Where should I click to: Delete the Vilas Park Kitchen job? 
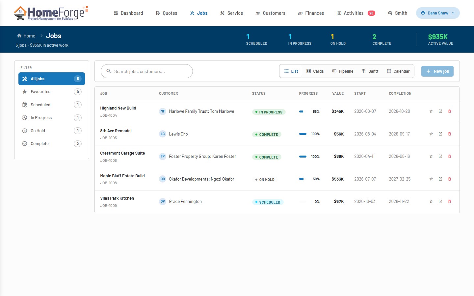450,201
